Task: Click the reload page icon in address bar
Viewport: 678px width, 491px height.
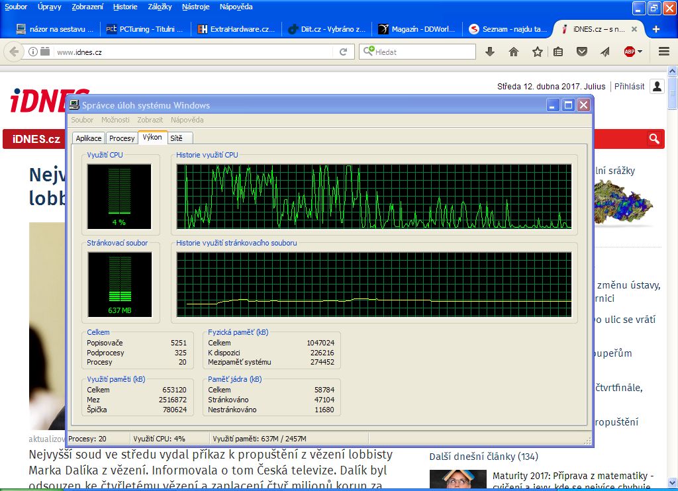Action: point(343,52)
